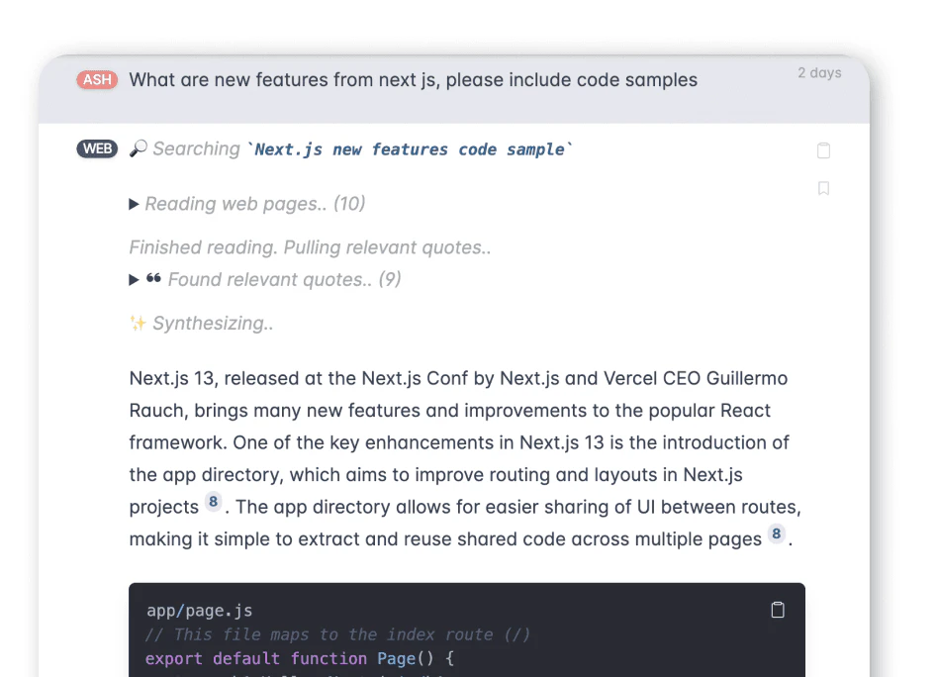Screen dimensions: 938x677
Task: Click the Page function in the code sample
Action: tap(396, 658)
